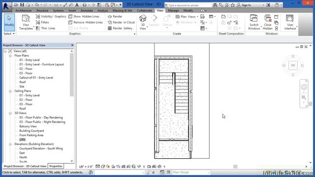Open the Structure ribbon tab
This screenshot has height=177, width=315.
[42, 10]
